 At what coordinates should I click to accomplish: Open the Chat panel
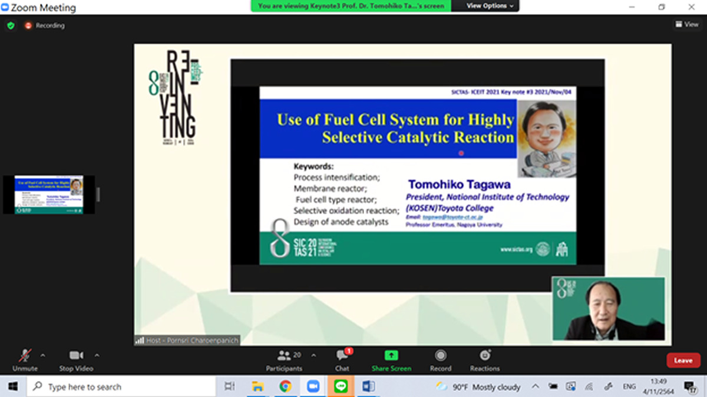tap(342, 359)
